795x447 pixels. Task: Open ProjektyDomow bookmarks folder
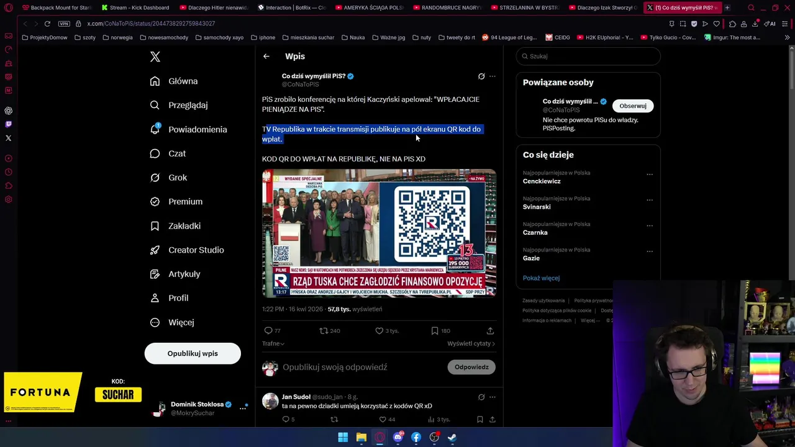click(44, 37)
